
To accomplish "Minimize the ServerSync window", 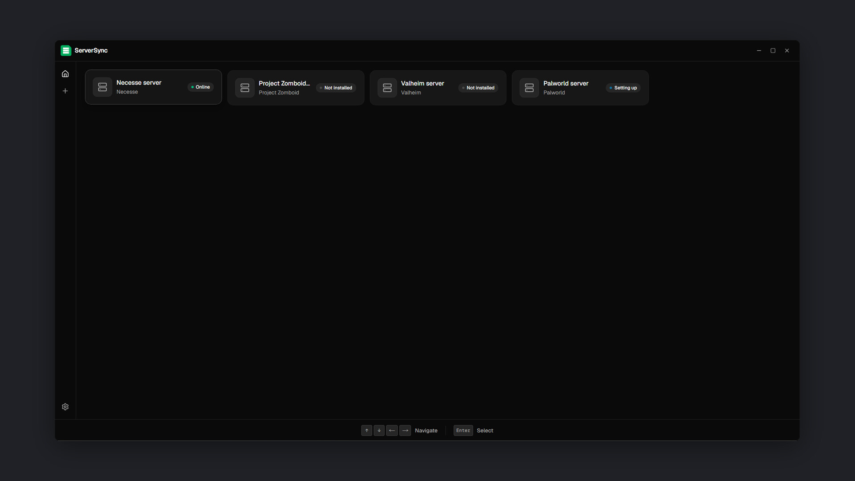I will click(x=759, y=51).
